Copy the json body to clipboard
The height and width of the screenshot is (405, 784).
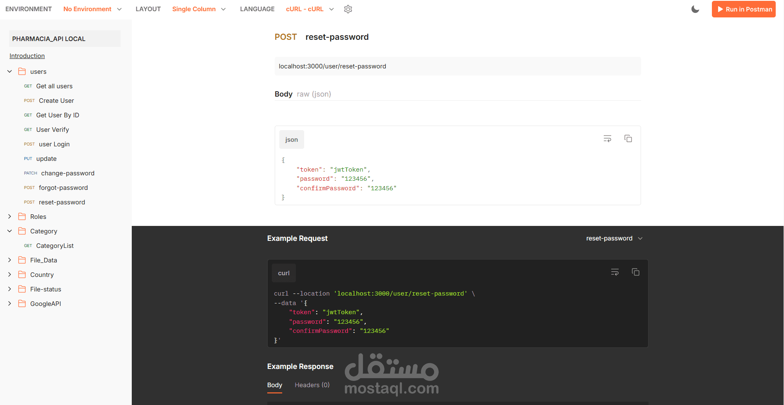628,138
